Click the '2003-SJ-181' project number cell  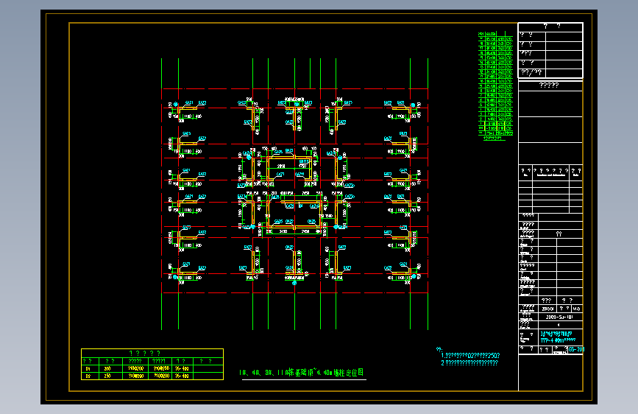(559, 317)
